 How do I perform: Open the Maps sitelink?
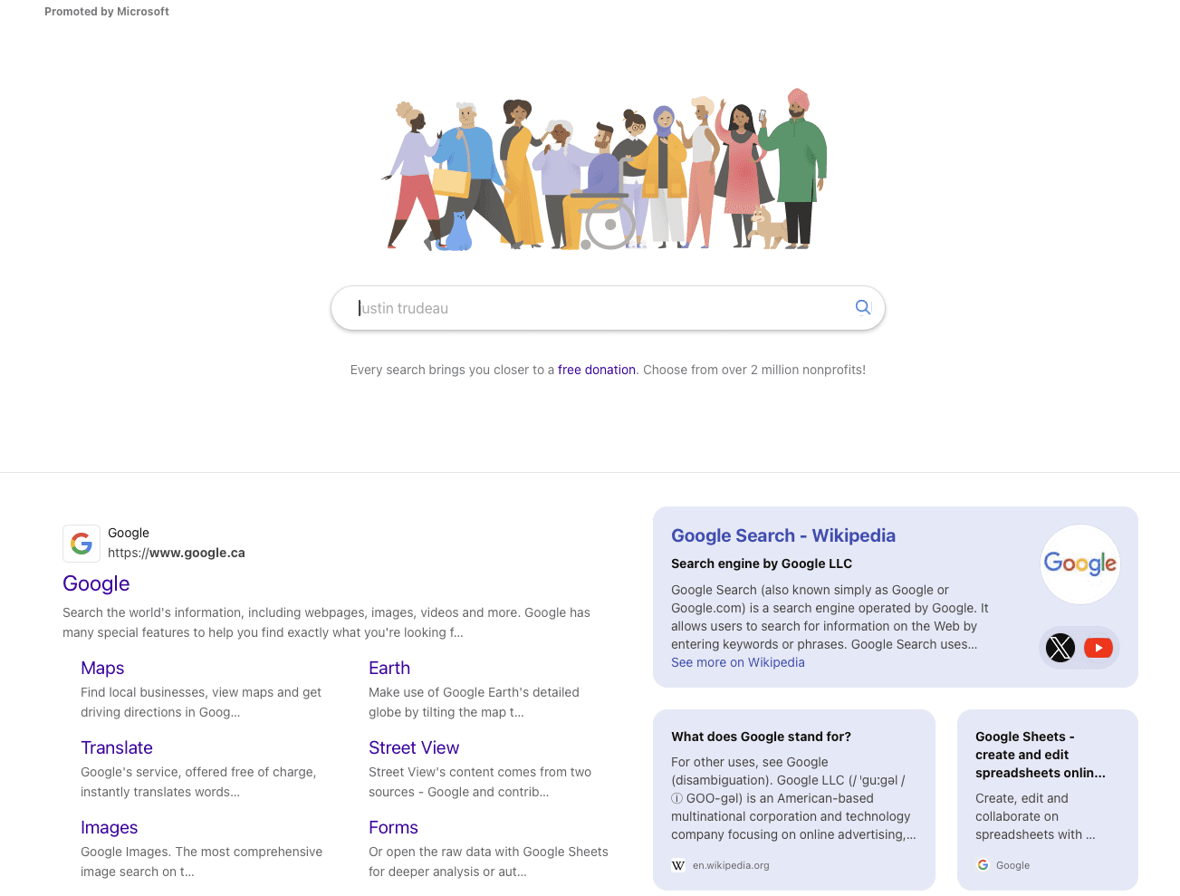(x=102, y=668)
